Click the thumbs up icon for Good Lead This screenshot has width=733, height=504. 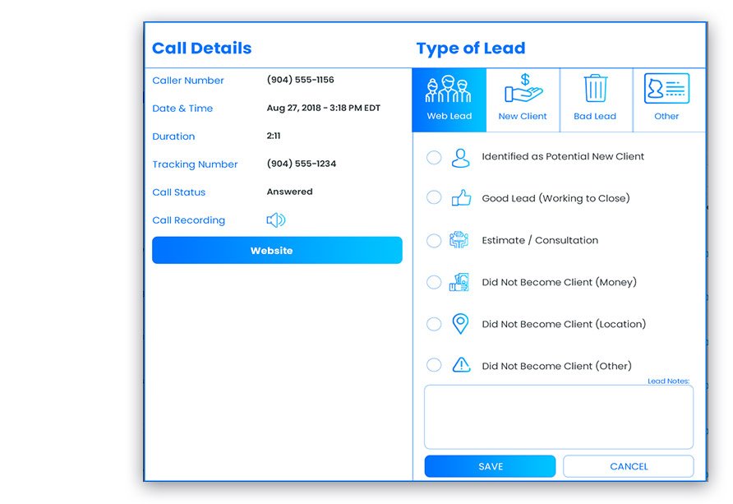click(461, 197)
